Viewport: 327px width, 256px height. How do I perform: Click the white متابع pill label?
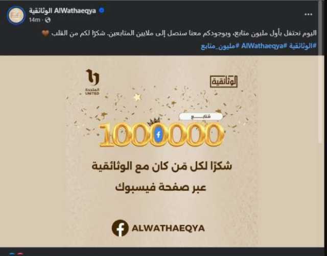pos(201,117)
